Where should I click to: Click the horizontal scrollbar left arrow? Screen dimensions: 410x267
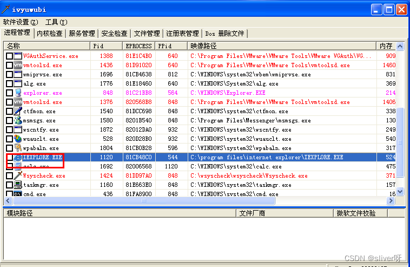[x=8, y=200]
